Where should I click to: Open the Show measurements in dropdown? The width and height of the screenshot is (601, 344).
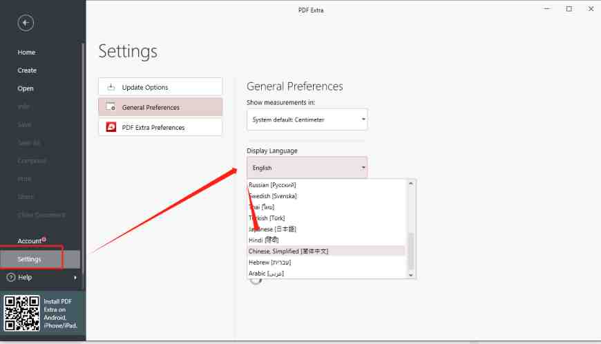click(307, 120)
